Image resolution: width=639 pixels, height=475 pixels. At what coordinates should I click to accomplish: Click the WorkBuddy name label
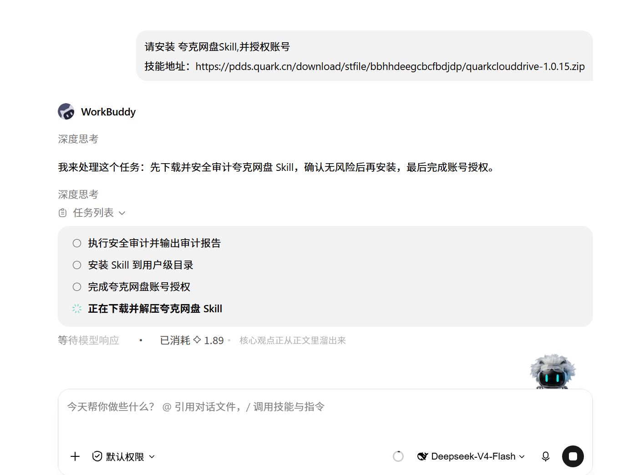pyautogui.click(x=108, y=112)
